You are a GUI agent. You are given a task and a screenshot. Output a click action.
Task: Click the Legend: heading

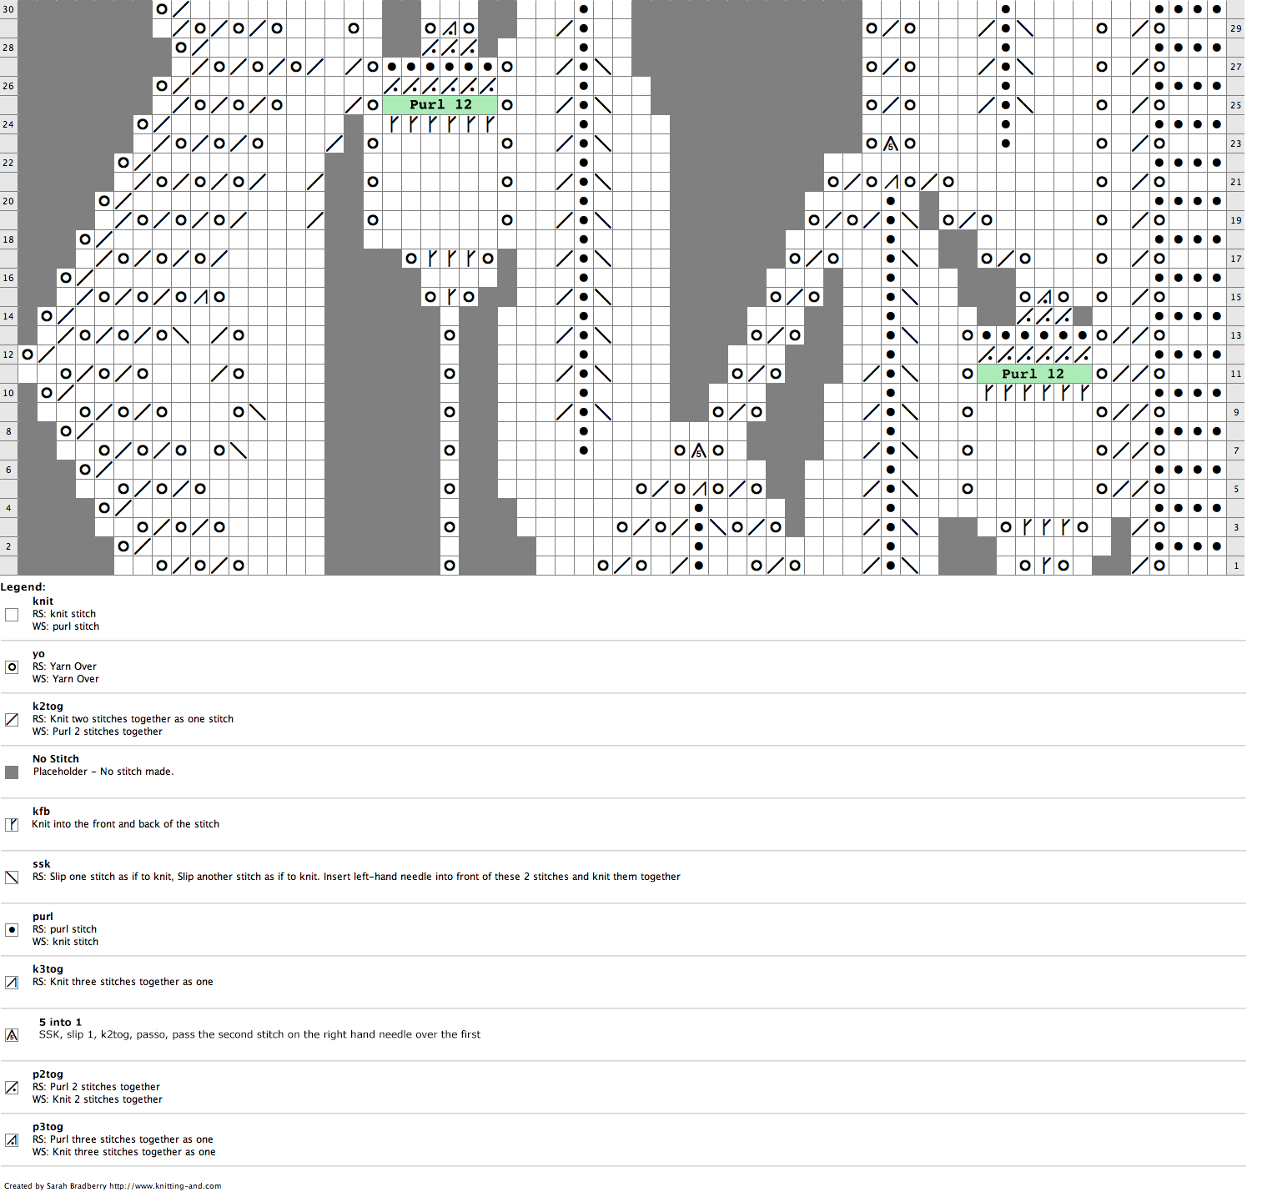23,587
